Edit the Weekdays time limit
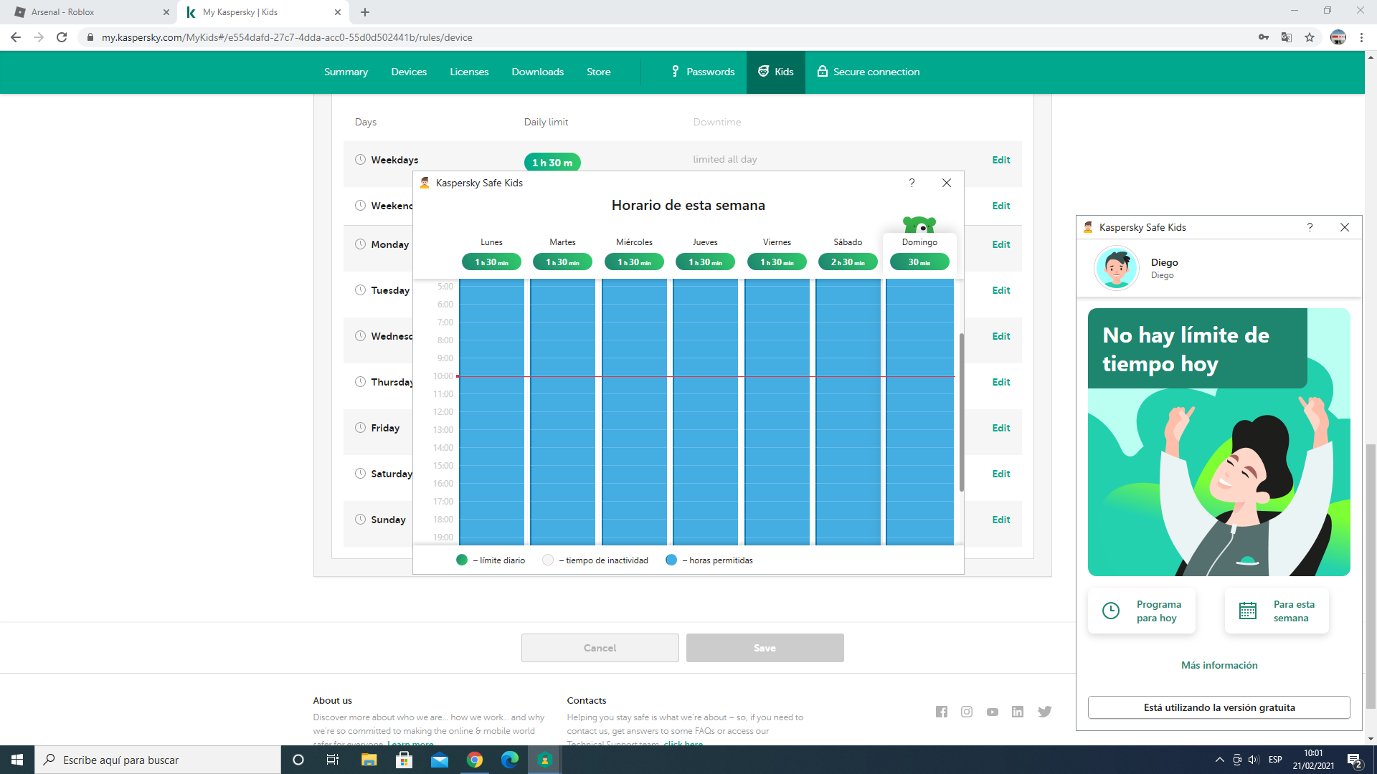 click(x=1000, y=160)
